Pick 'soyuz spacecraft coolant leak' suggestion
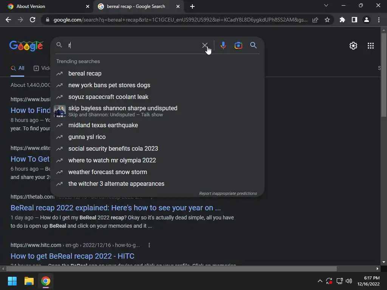The width and height of the screenshot is (387, 290). 157,97
